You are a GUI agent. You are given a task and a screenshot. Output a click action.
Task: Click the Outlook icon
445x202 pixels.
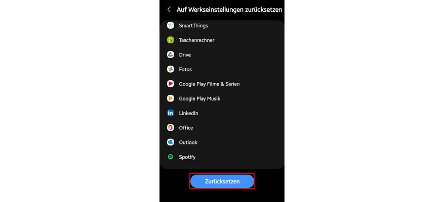[170, 142]
